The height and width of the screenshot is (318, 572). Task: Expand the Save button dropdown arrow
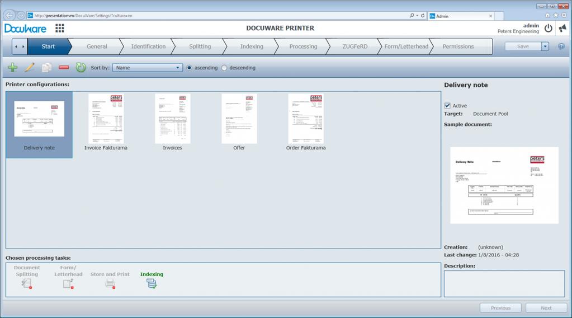point(545,46)
